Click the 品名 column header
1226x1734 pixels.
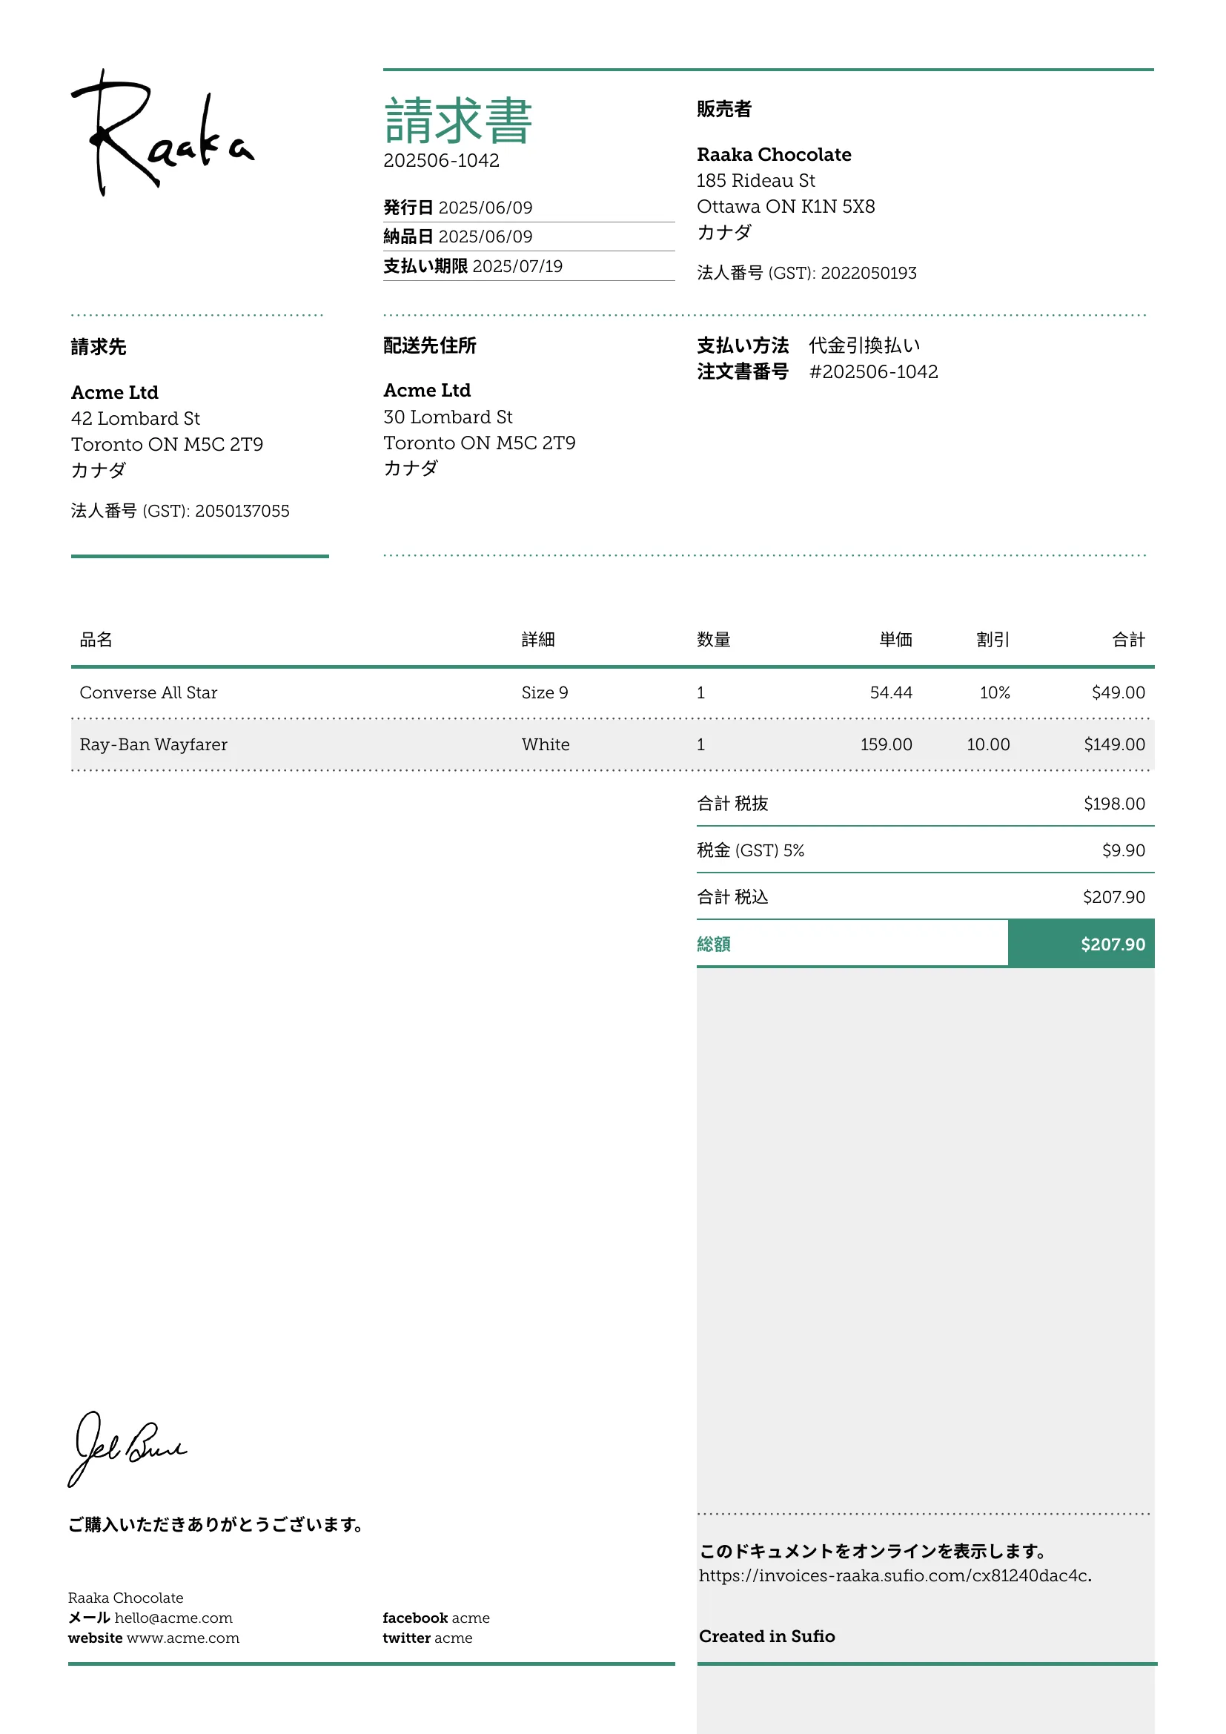pyautogui.click(x=96, y=640)
